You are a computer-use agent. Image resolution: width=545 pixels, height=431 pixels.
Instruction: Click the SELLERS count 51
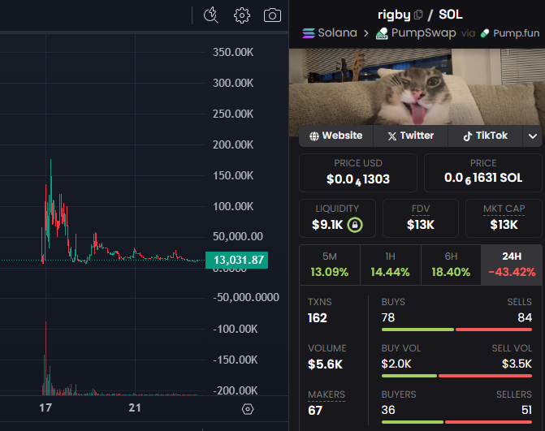(527, 410)
